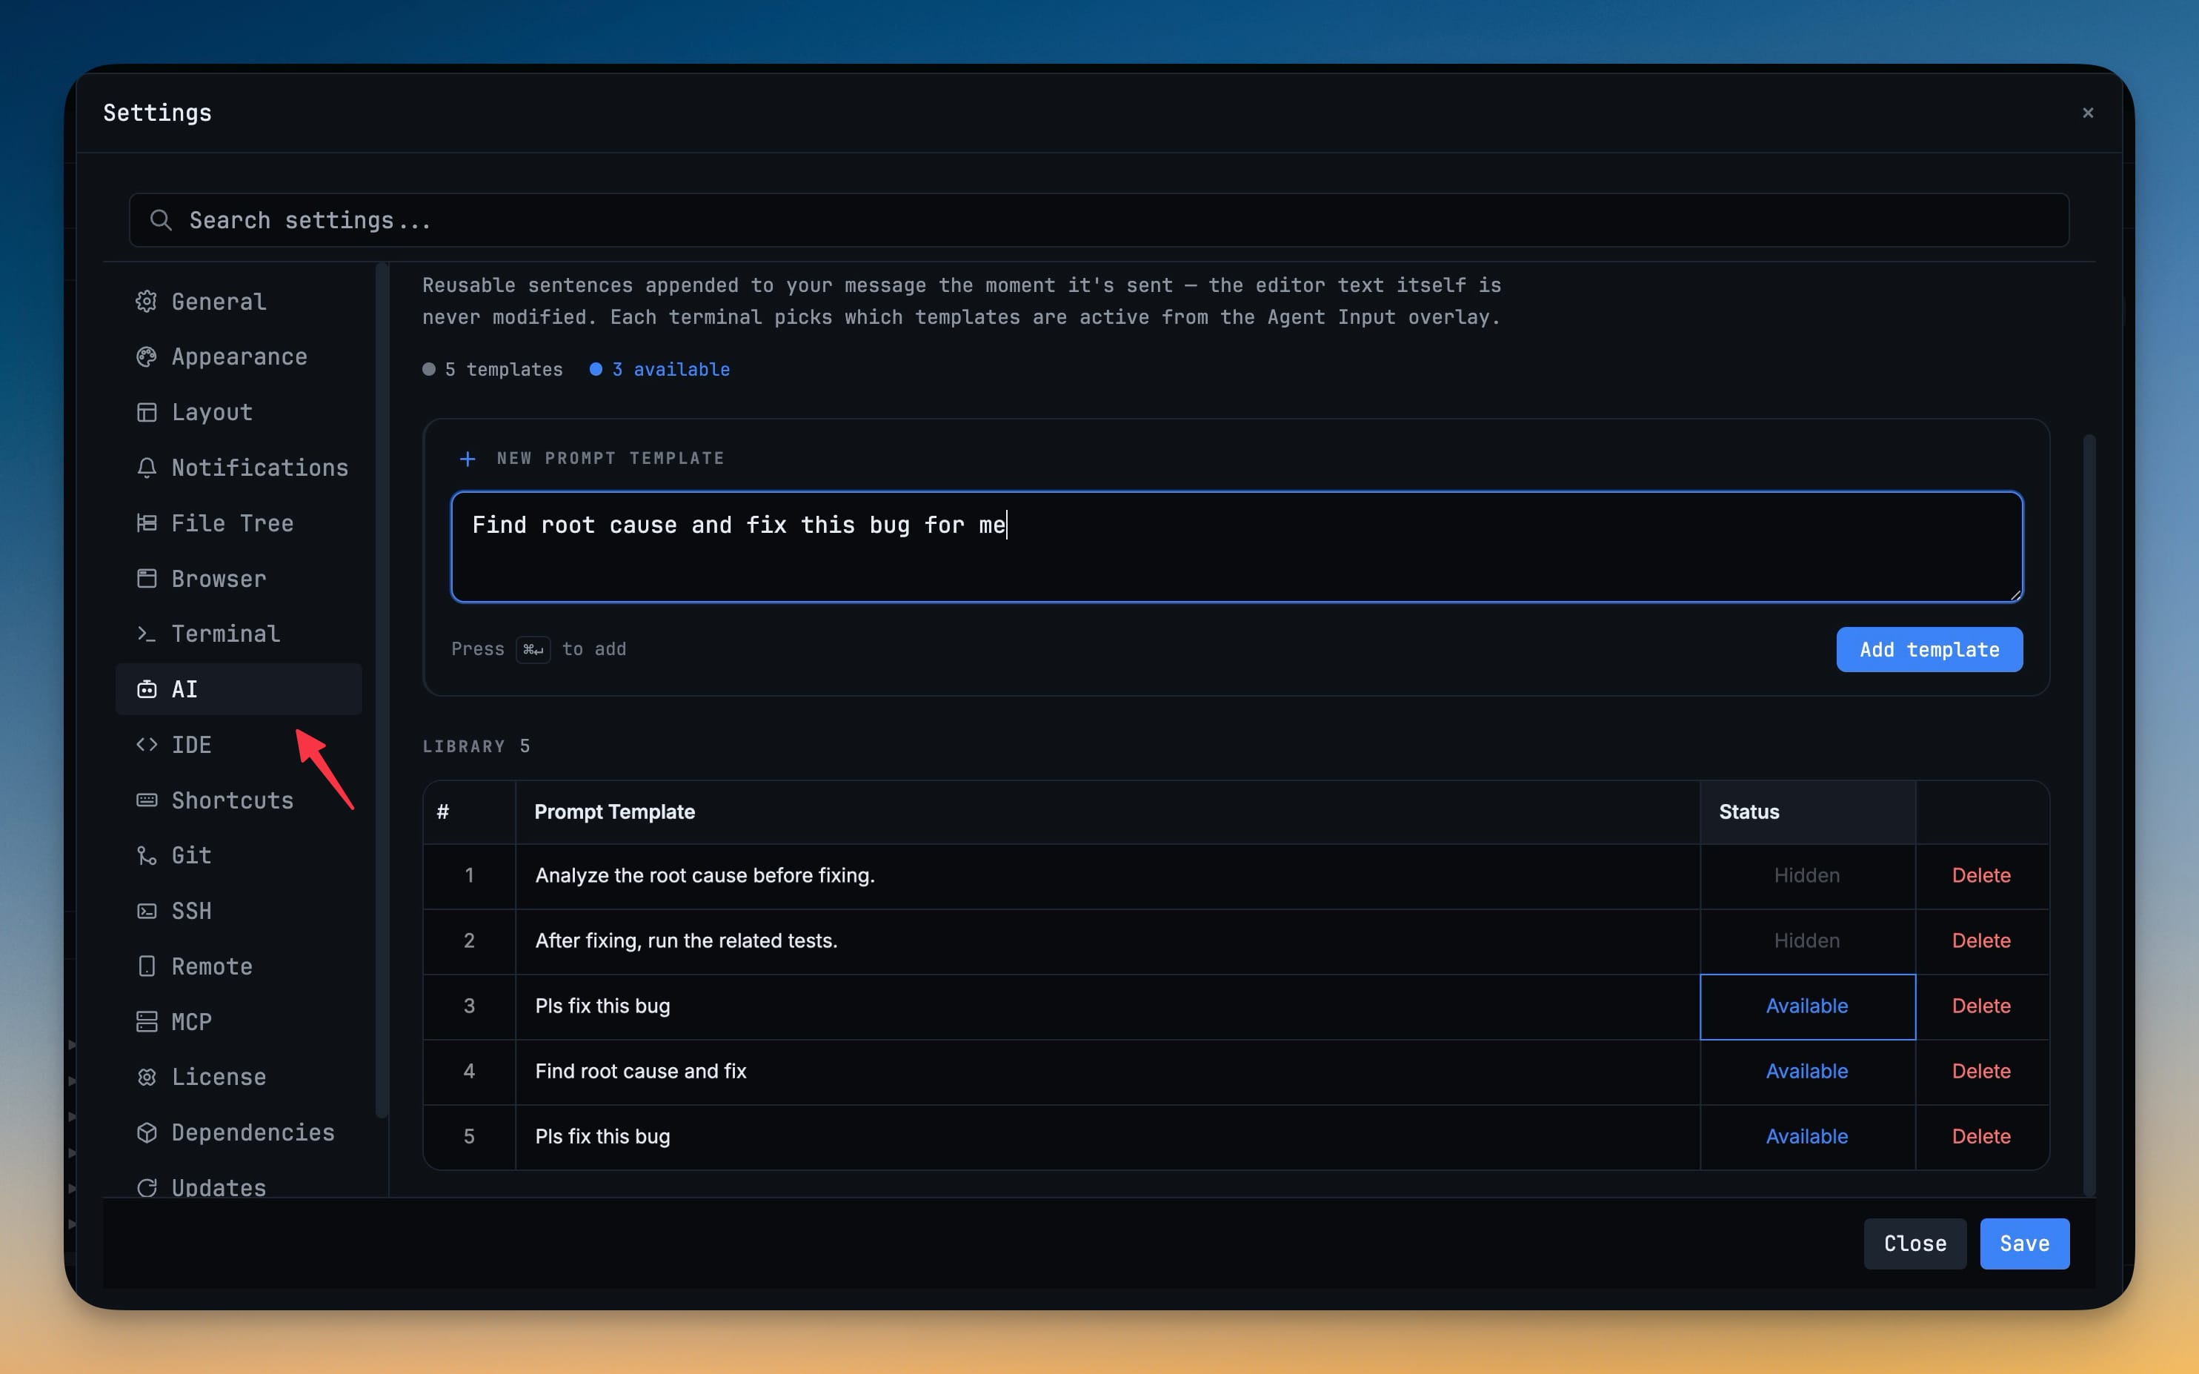Click the Close button in footer

coord(1914,1244)
